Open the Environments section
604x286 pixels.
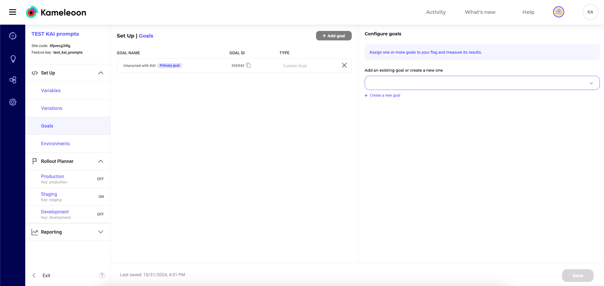pyautogui.click(x=56, y=144)
